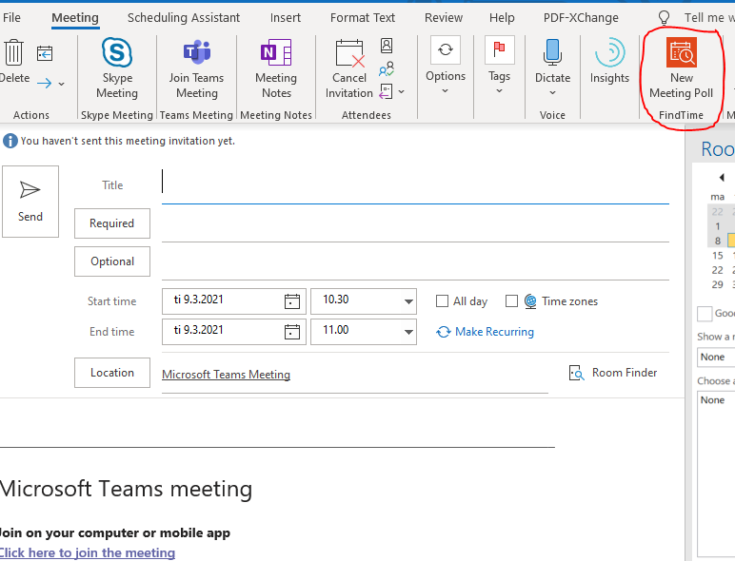This screenshot has height=561, width=735.
Task: Open OneNote Meeting Notes
Action: [x=276, y=69]
